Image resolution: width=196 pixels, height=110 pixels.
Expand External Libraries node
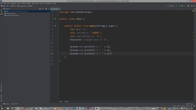coord(3,13)
